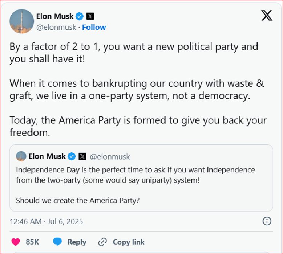Open Elon Musk's rocket profile picture

(21, 22)
